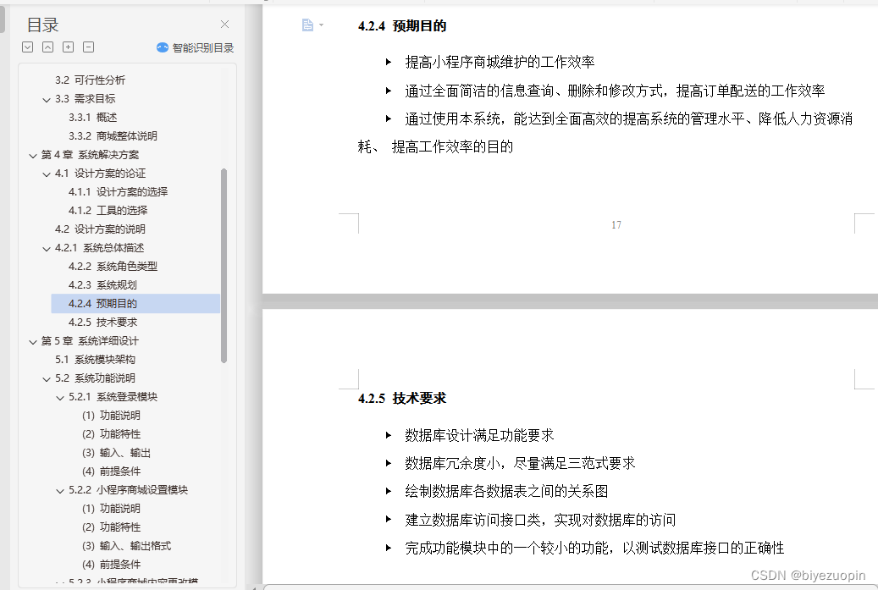Close the 目录 navigation pane
Image resolution: width=878 pixels, height=590 pixels.
pos(224,24)
